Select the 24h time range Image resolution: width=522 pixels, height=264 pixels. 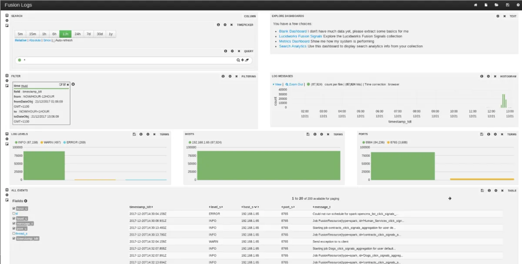pos(77,34)
